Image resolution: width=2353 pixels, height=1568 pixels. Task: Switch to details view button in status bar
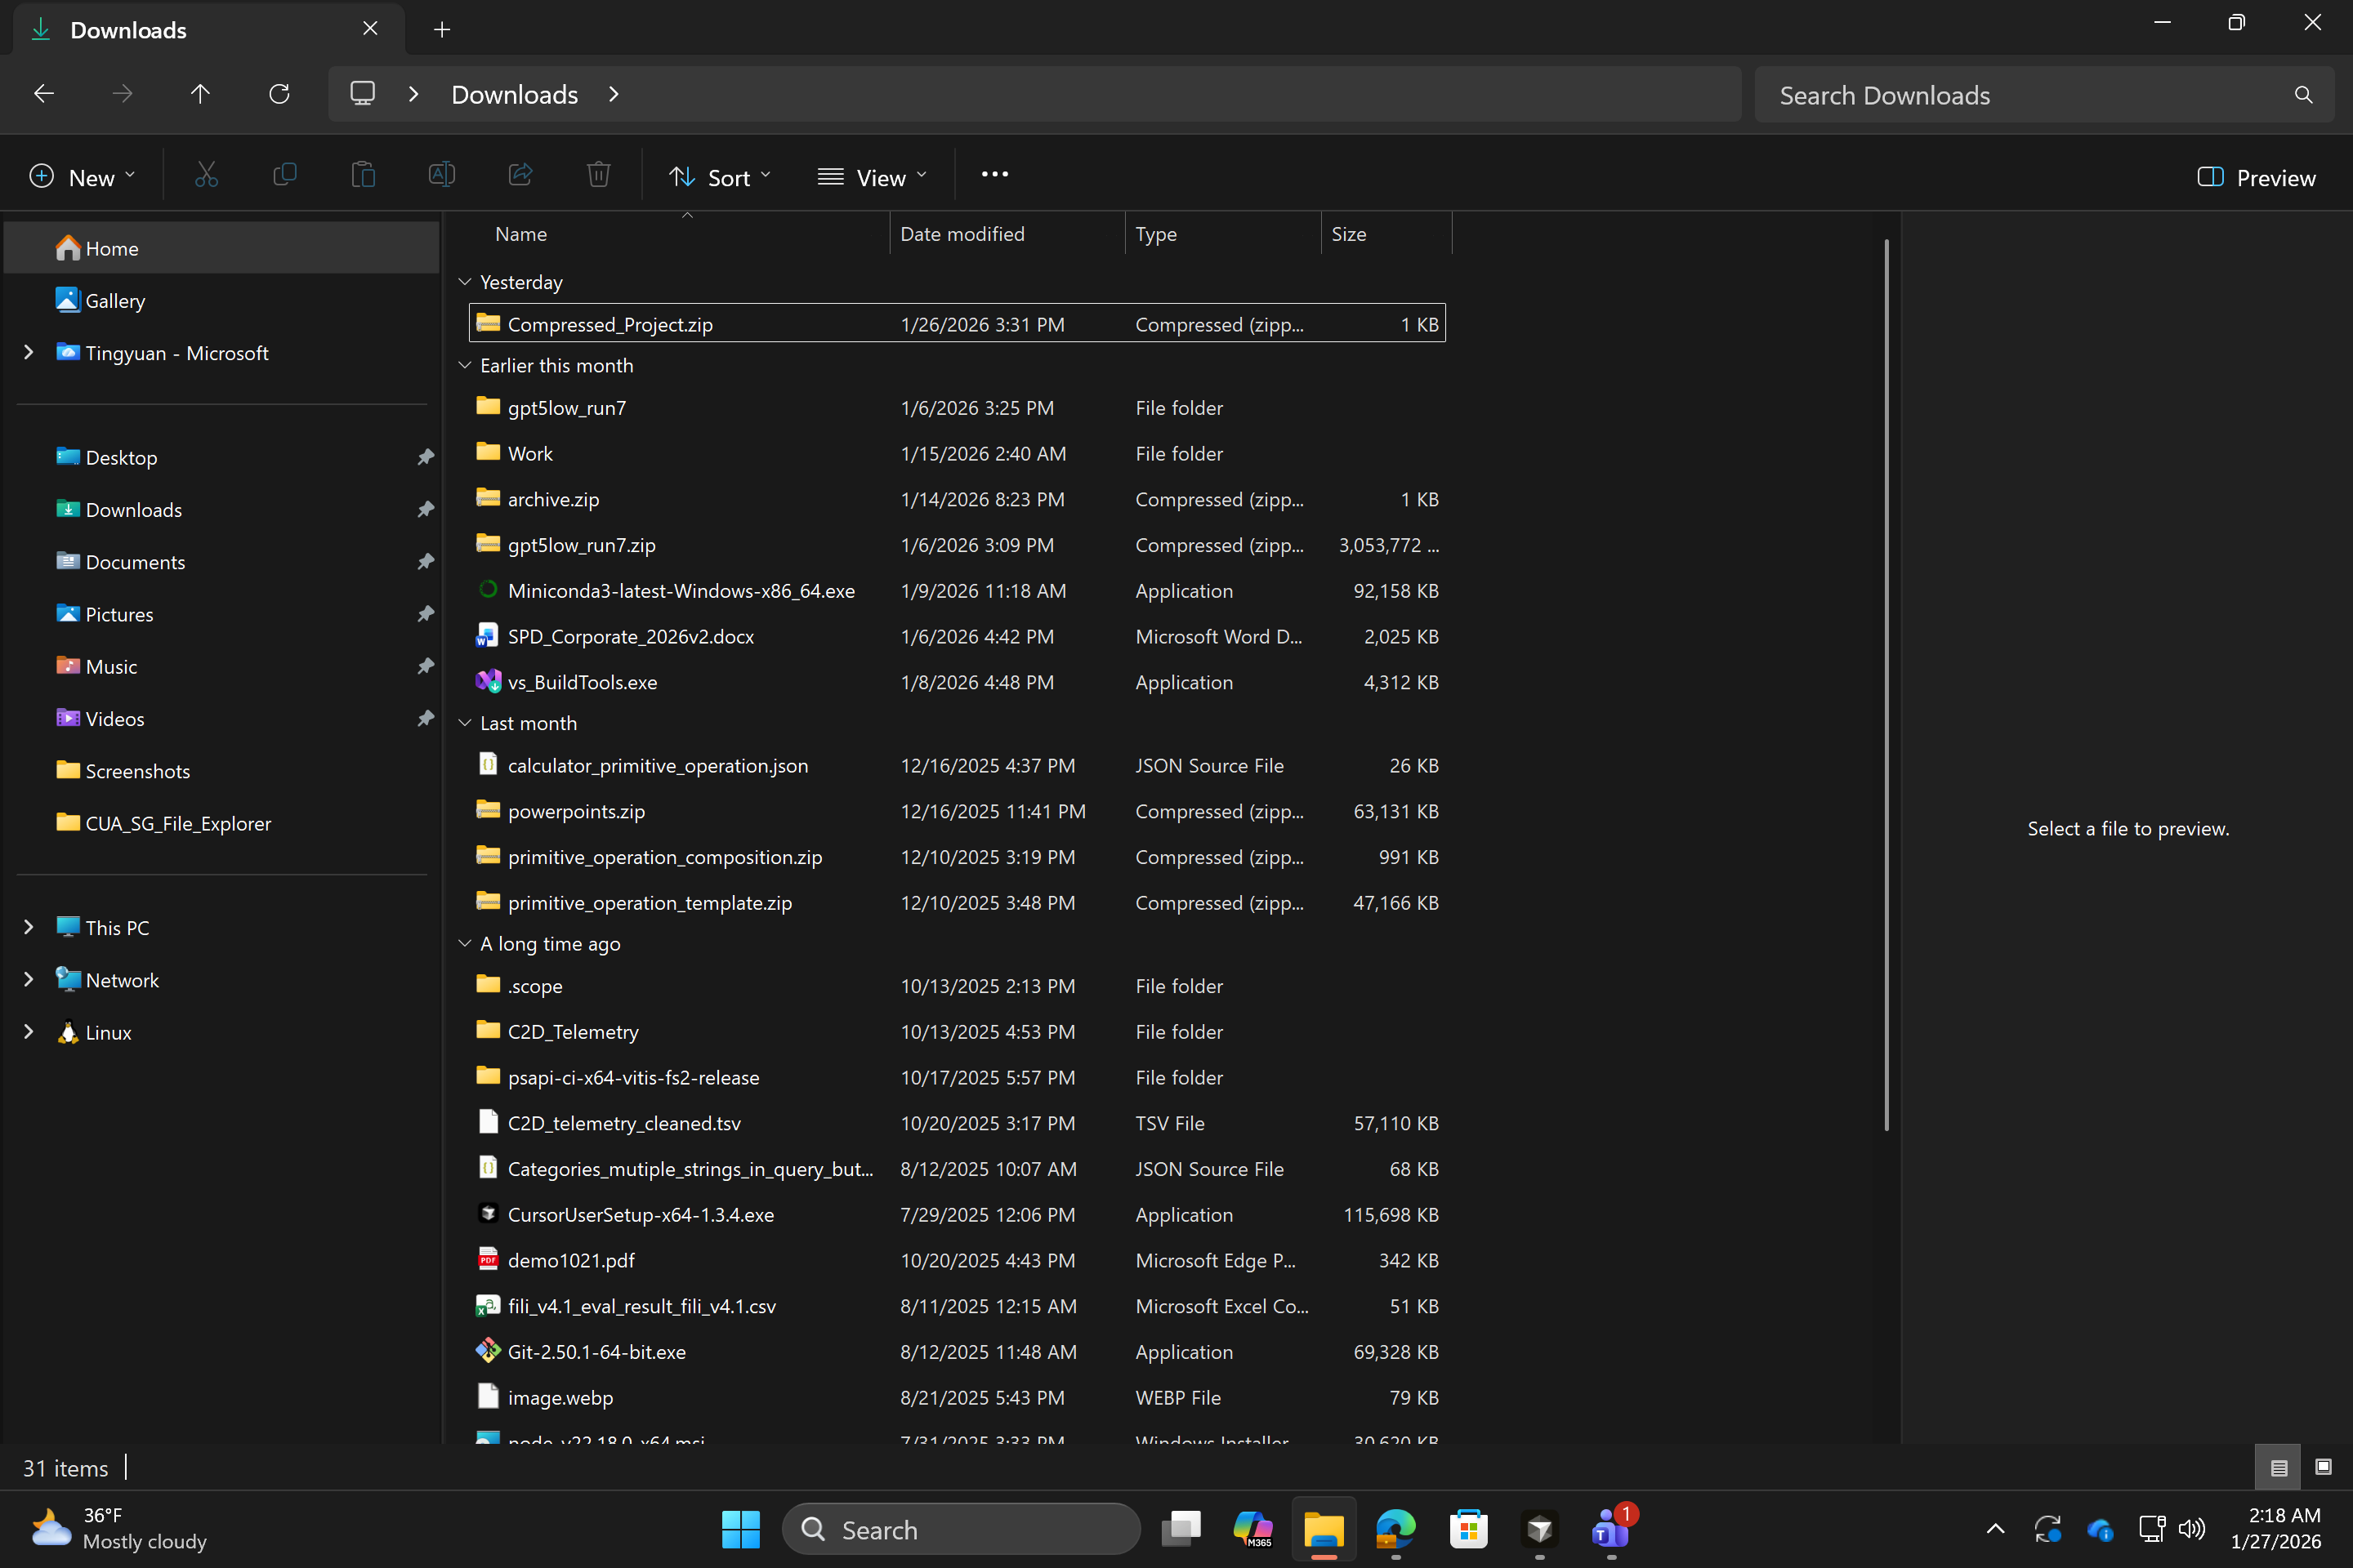(2279, 1467)
